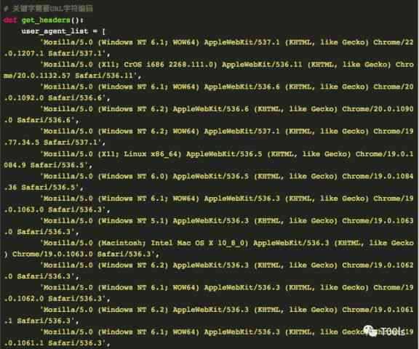Viewport: 419px width, 349px height.
Task: Click the Windows NT 6.0 user agent text
Action: click(133, 176)
